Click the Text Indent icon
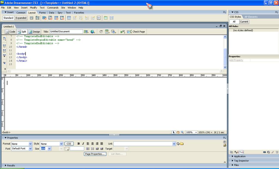Viewport: 279px width, 169px height. (102, 149)
